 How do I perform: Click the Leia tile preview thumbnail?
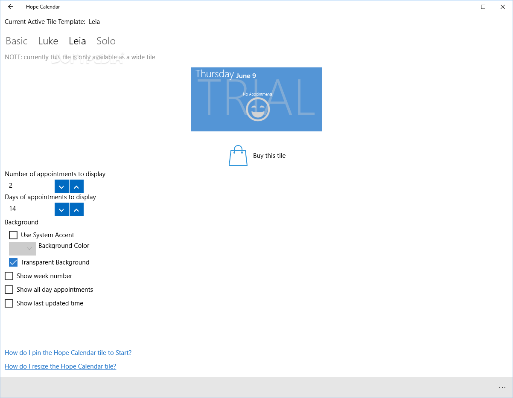coord(256,99)
